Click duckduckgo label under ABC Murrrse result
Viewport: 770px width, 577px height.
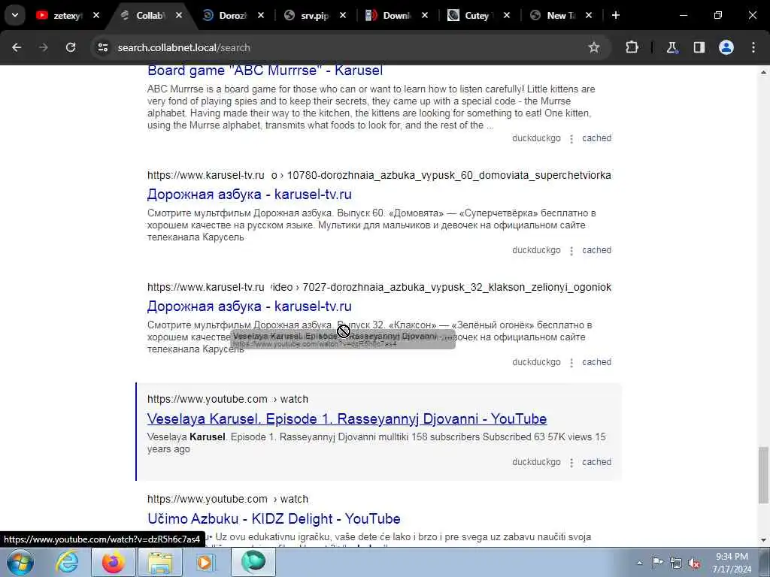pos(536,138)
